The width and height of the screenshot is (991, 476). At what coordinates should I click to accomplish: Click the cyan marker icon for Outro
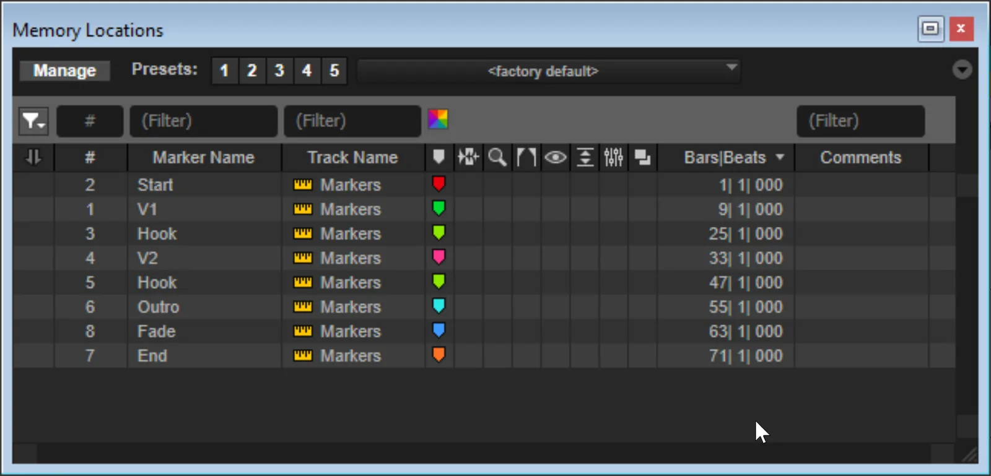tap(439, 306)
